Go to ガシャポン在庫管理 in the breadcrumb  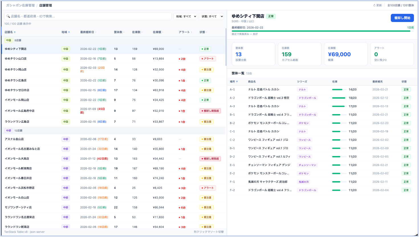[20, 5]
